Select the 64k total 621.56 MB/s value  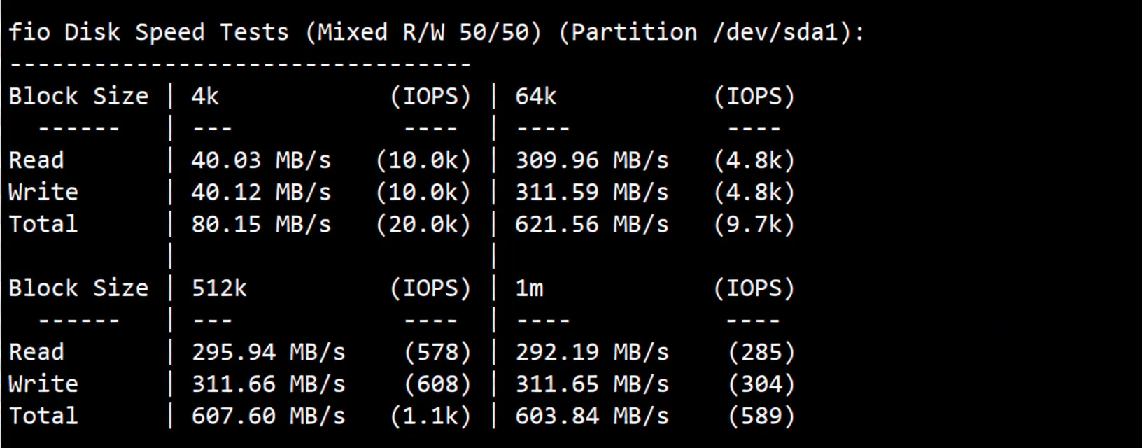(x=592, y=224)
